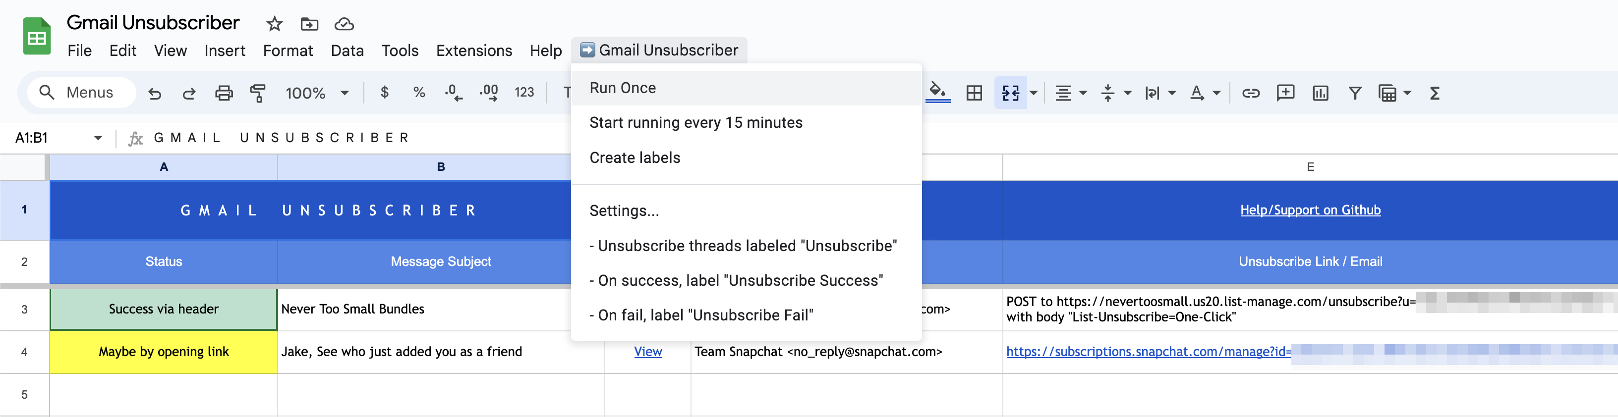The width and height of the screenshot is (1618, 417).
Task: Open the Insert menu
Action: point(224,51)
